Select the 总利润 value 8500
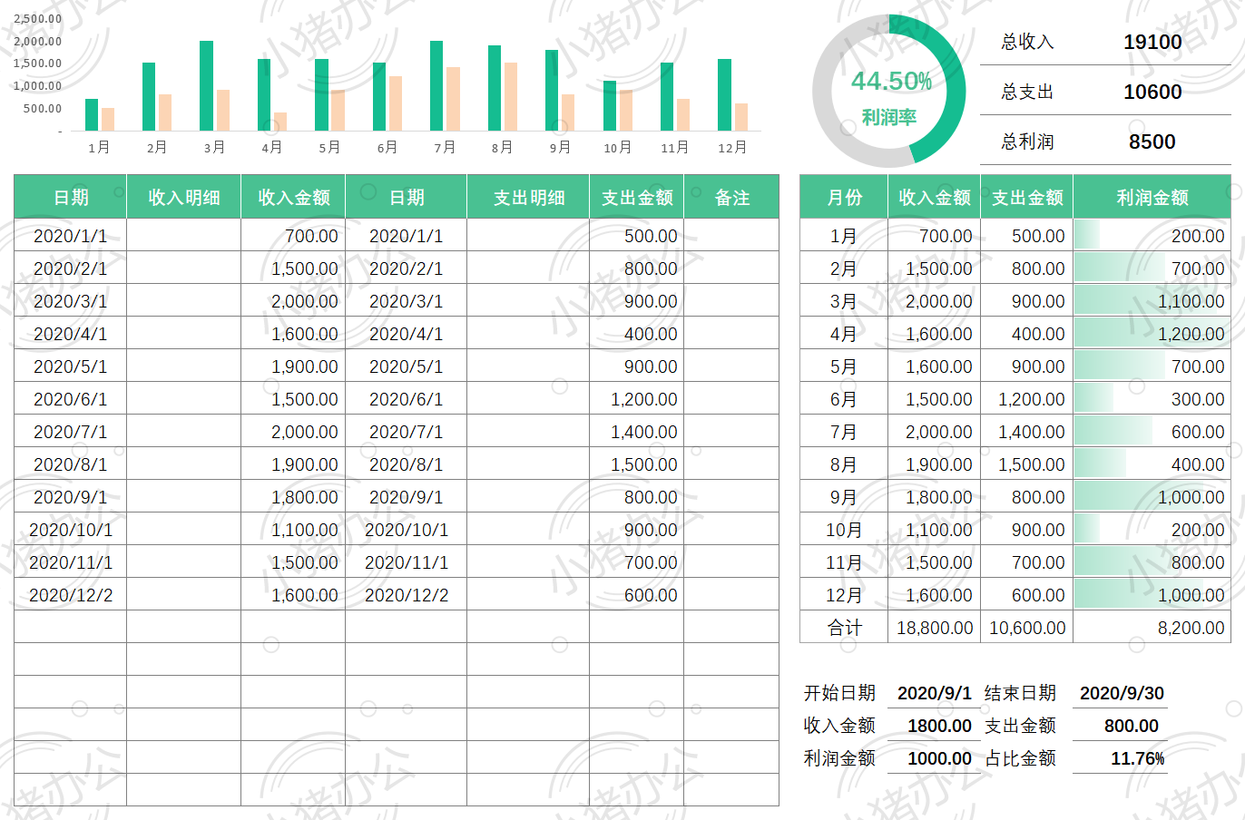This screenshot has width=1245, height=820. (x=1152, y=142)
